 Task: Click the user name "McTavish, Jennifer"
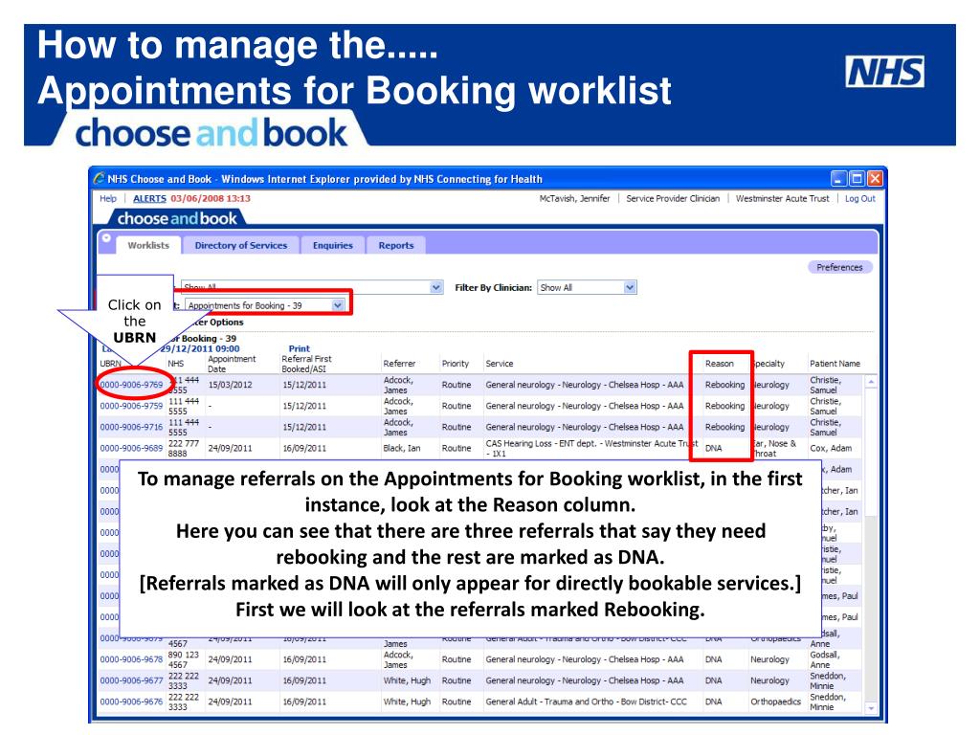(x=574, y=198)
